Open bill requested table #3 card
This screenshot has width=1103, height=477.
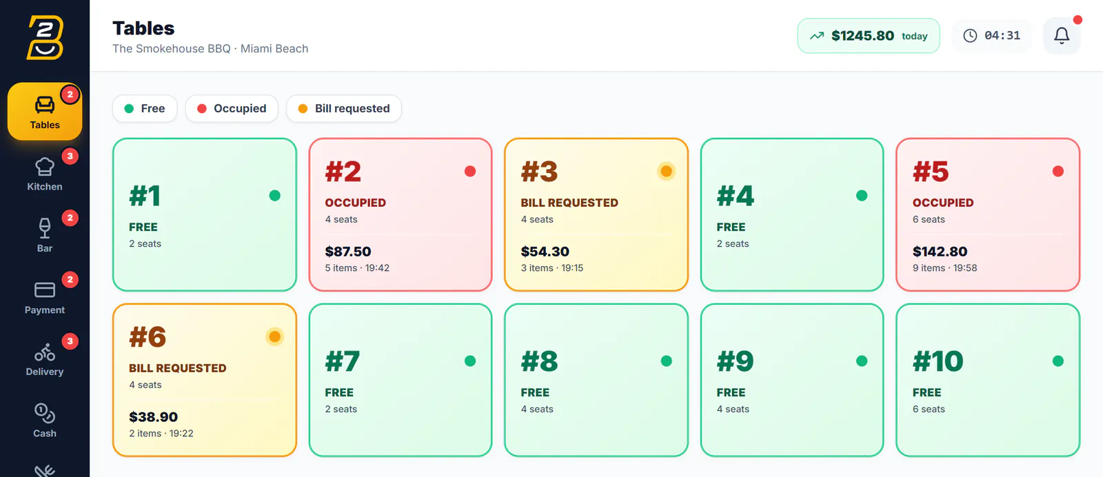coord(596,214)
